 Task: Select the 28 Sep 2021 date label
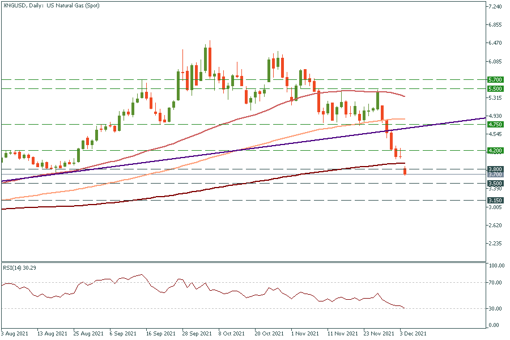coord(196,334)
